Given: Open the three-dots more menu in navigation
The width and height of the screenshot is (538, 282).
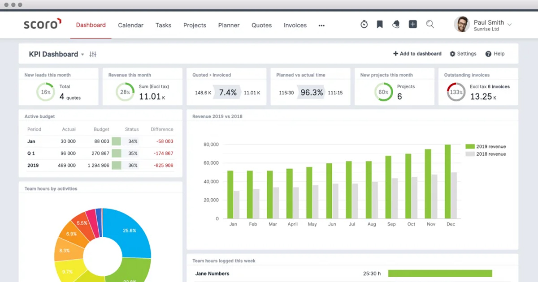Looking at the screenshot, I should tap(321, 26).
